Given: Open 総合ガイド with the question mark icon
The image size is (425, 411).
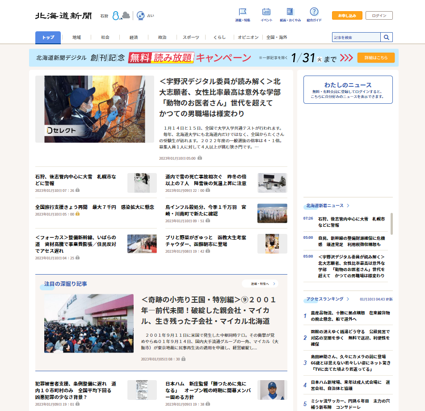Looking at the screenshot, I should coord(314,13).
